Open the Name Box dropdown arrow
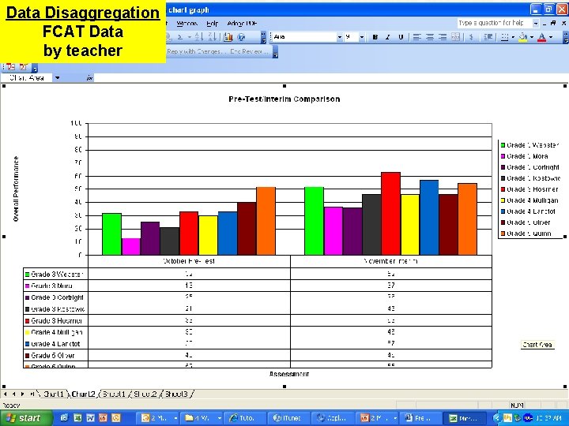 tap(58, 78)
